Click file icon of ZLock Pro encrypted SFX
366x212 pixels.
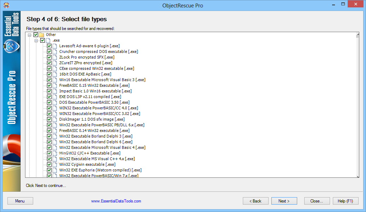55,57
